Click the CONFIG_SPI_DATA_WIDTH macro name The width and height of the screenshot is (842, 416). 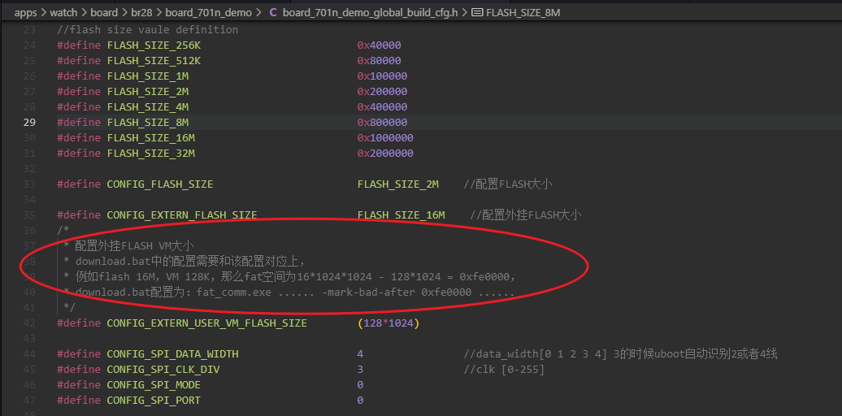173,354
